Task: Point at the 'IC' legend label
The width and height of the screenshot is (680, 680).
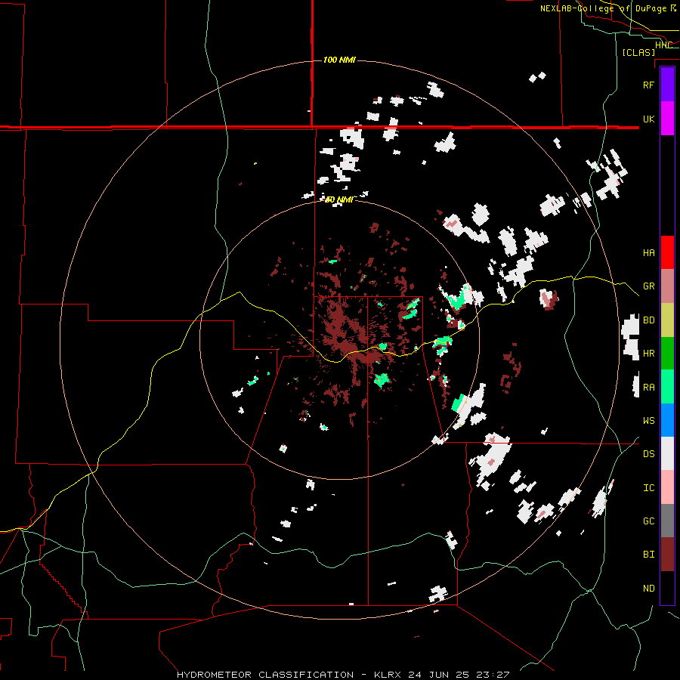Action: pos(648,488)
